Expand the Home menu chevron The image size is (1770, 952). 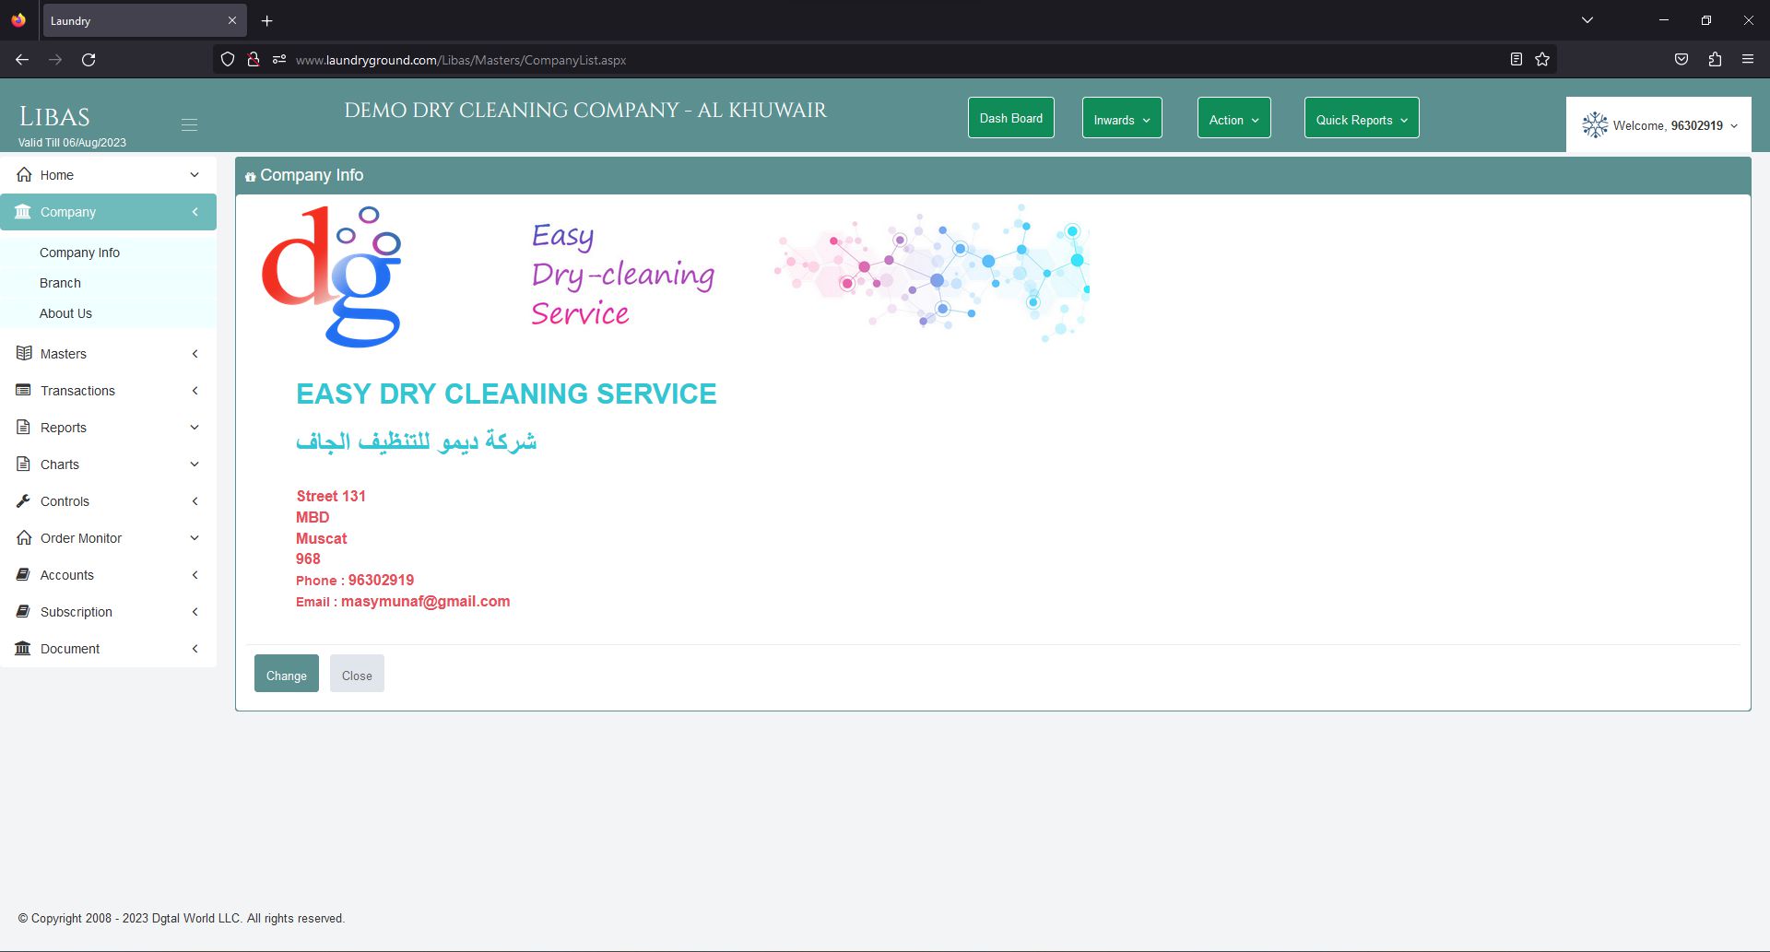pos(195,175)
